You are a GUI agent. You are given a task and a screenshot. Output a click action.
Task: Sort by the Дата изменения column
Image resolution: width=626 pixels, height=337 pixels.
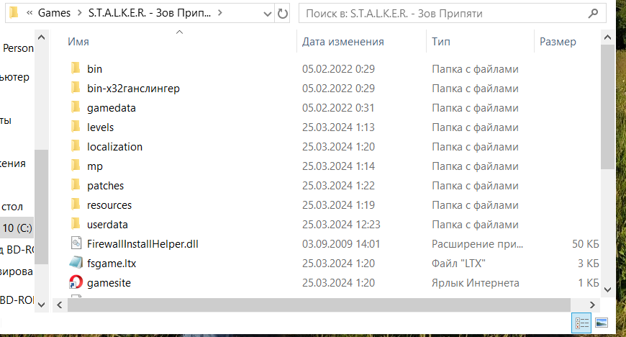[343, 42]
